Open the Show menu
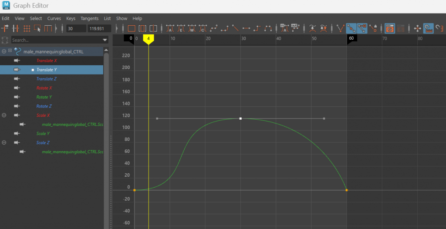Screen dimensions: 446x229 point(122,18)
